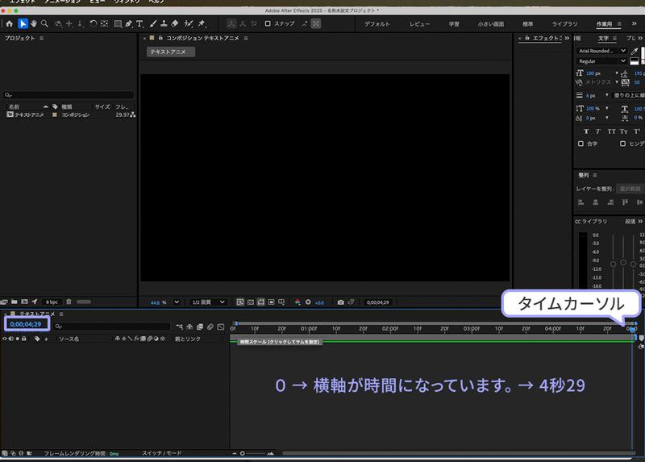Select the Clone Stamp tool

[x=164, y=24]
